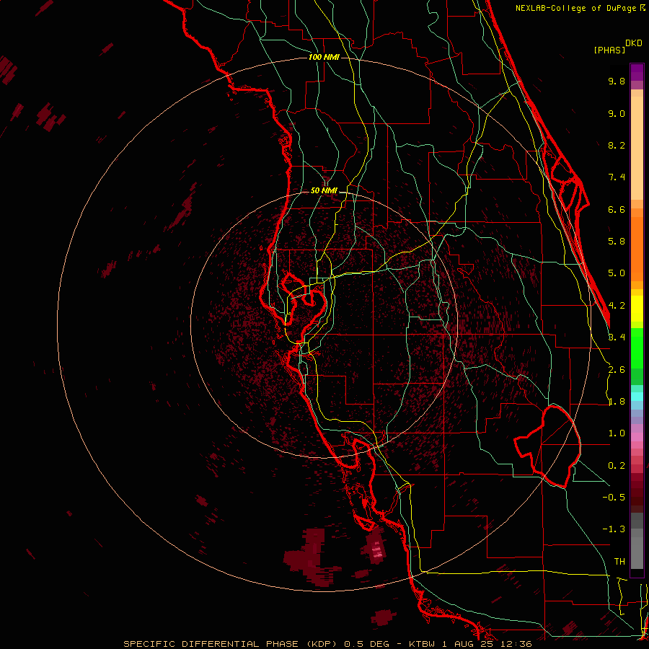Image resolution: width=649 pixels, height=649 pixels.
Task: Click the 50 NMI range ring label
Action: point(324,191)
